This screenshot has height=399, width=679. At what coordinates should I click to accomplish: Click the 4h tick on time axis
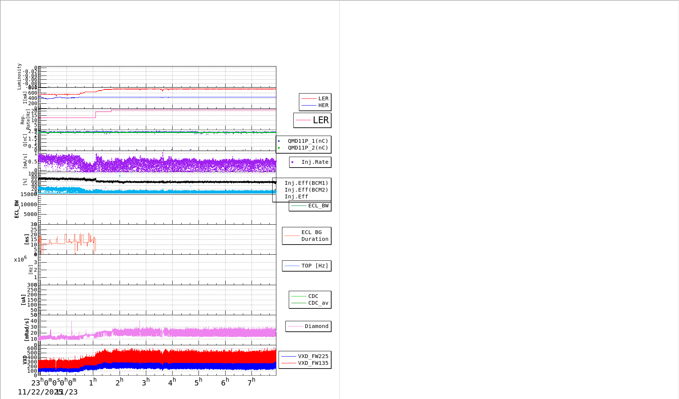tap(172, 382)
